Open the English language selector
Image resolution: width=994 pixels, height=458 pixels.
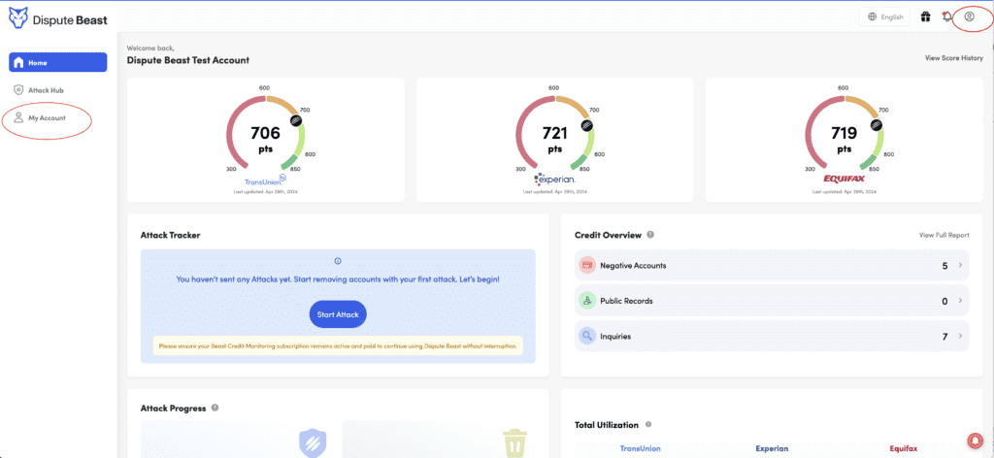885,16
